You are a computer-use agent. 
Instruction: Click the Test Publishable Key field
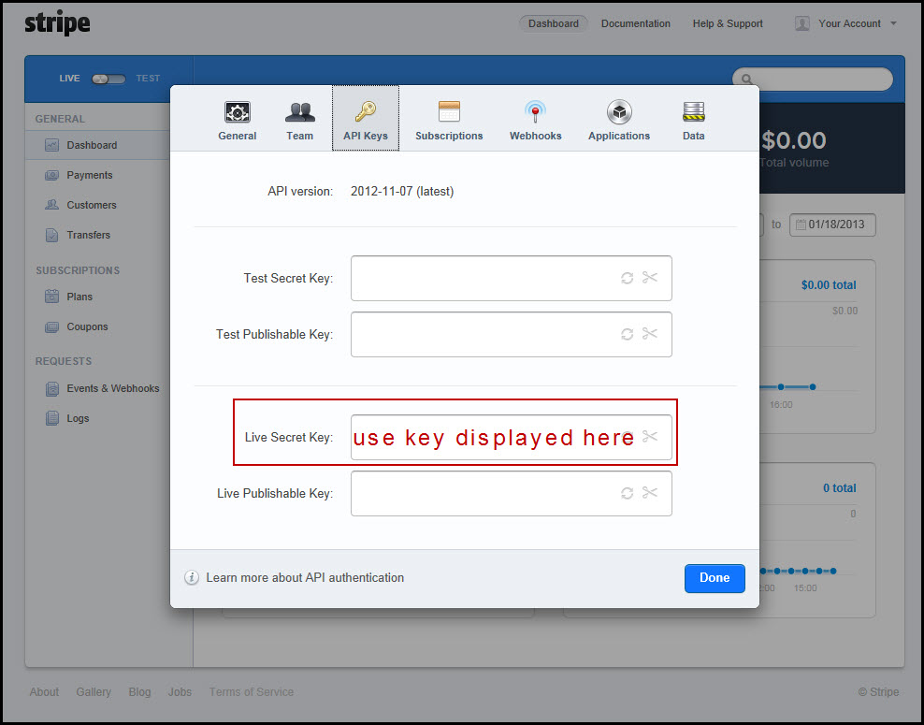pos(511,334)
